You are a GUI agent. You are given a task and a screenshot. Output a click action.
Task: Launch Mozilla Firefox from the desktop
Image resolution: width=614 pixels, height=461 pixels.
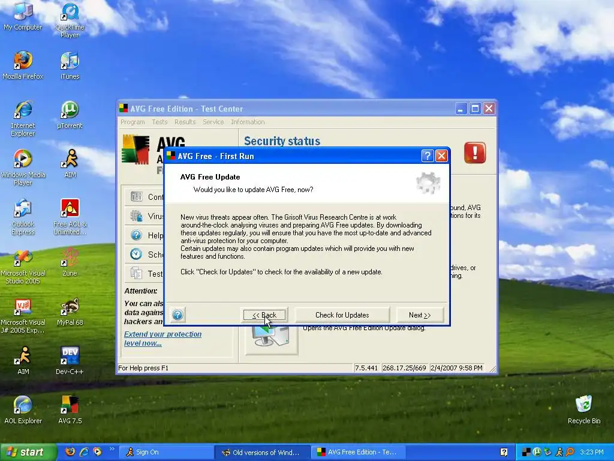tap(23, 65)
